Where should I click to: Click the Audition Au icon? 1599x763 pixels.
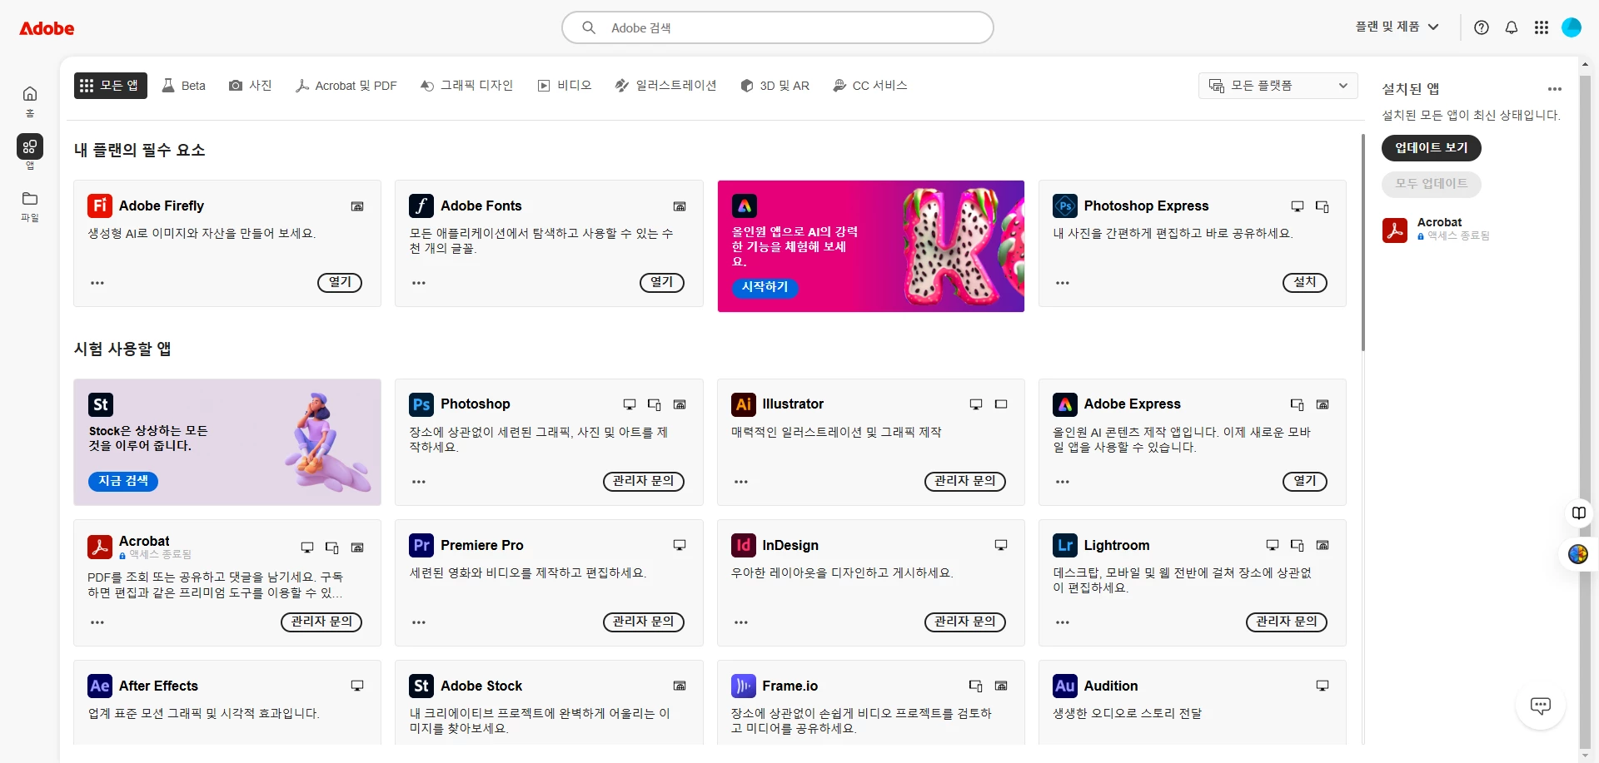point(1065,686)
